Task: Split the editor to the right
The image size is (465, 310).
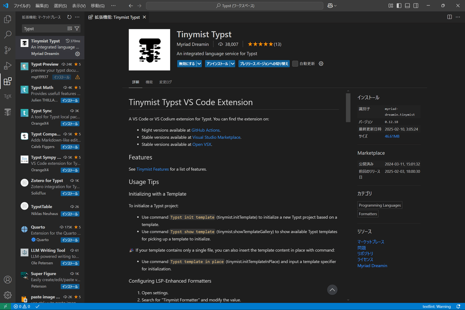Action: point(449,17)
